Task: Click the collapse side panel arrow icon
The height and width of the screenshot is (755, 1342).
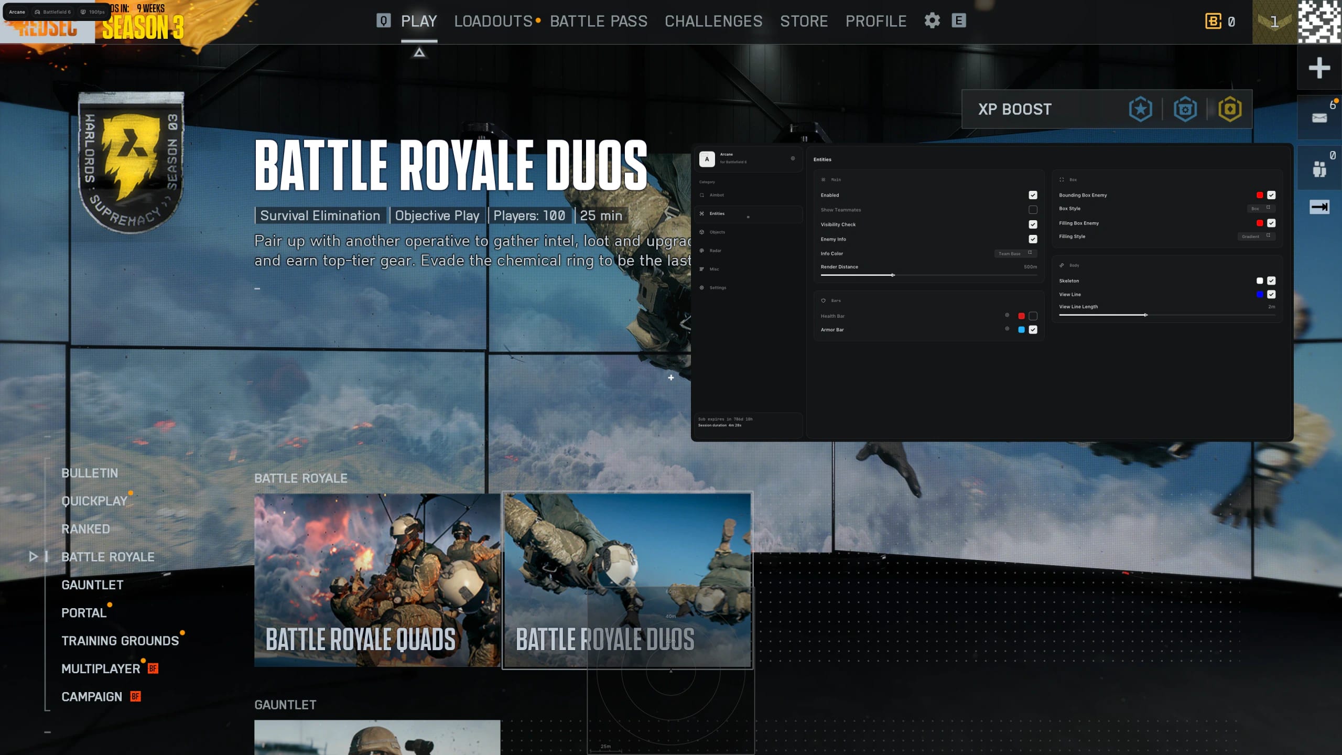Action: pyautogui.click(x=1319, y=207)
